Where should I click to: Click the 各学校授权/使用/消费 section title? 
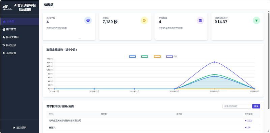pyautogui.click(x=60, y=106)
